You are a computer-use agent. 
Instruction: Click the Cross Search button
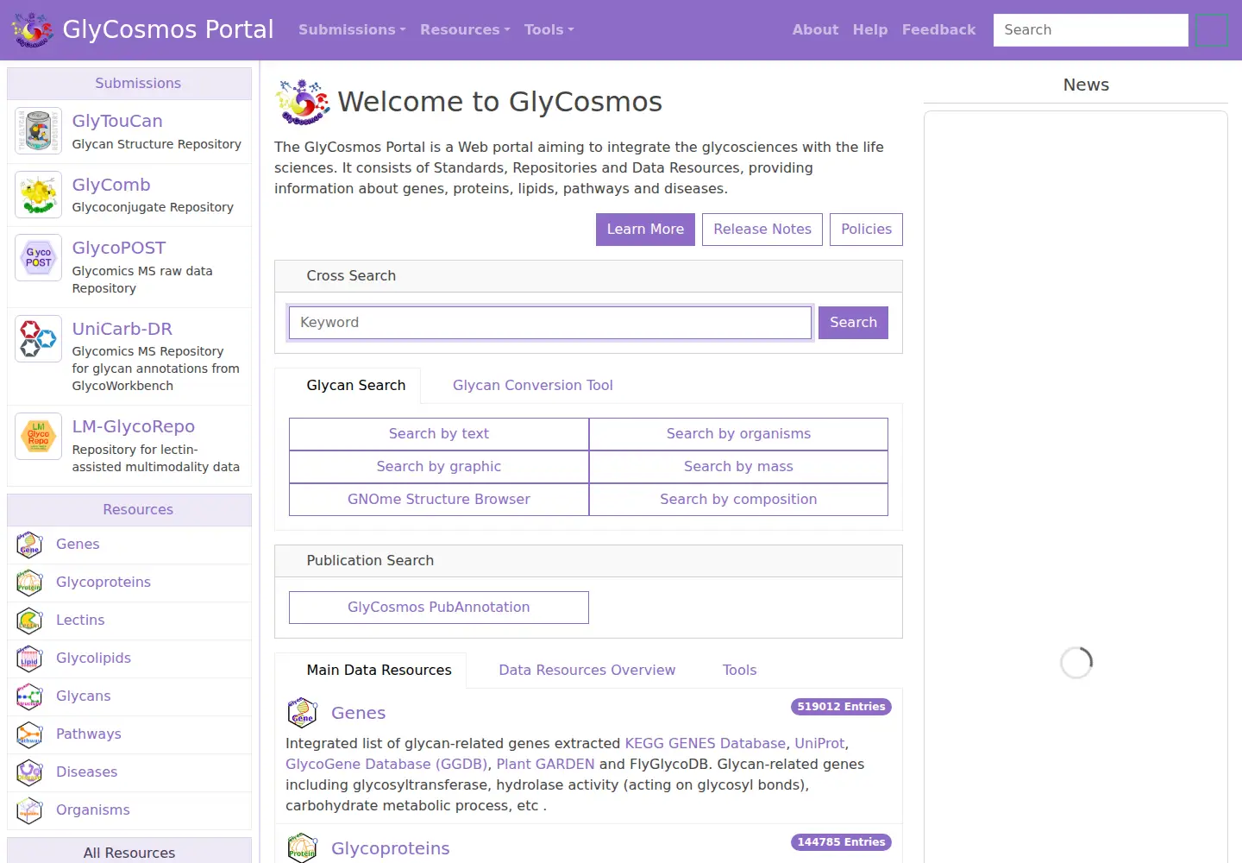click(x=853, y=323)
